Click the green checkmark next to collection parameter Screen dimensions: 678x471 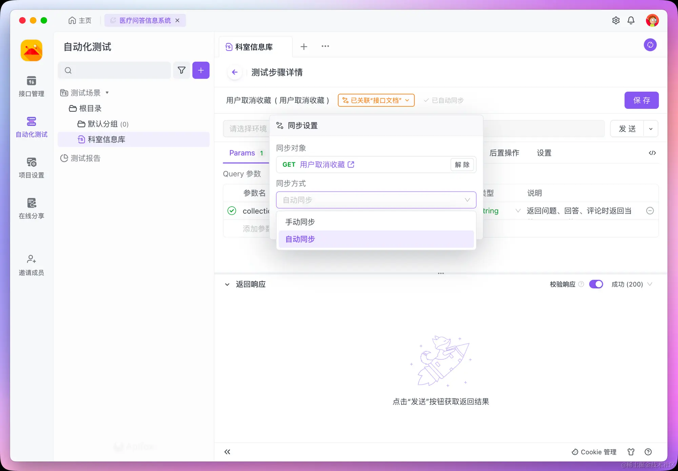[232, 210]
